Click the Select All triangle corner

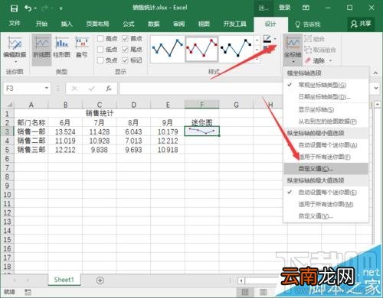click(10, 105)
